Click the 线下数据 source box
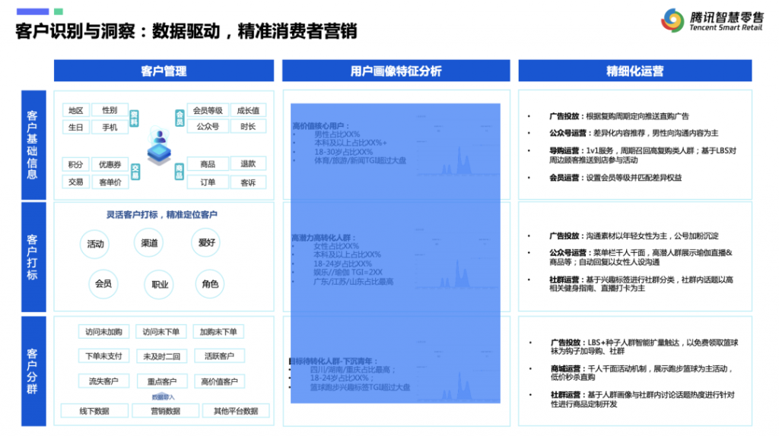Screen dimensions: 779x436 94,411
